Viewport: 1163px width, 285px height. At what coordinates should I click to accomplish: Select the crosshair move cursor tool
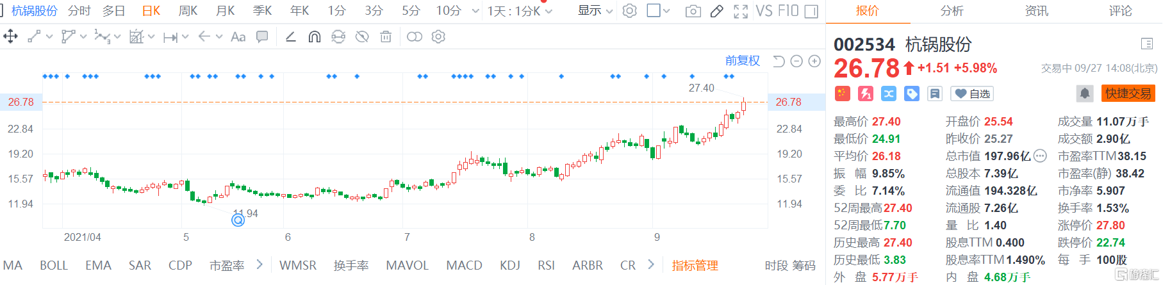(10, 37)
